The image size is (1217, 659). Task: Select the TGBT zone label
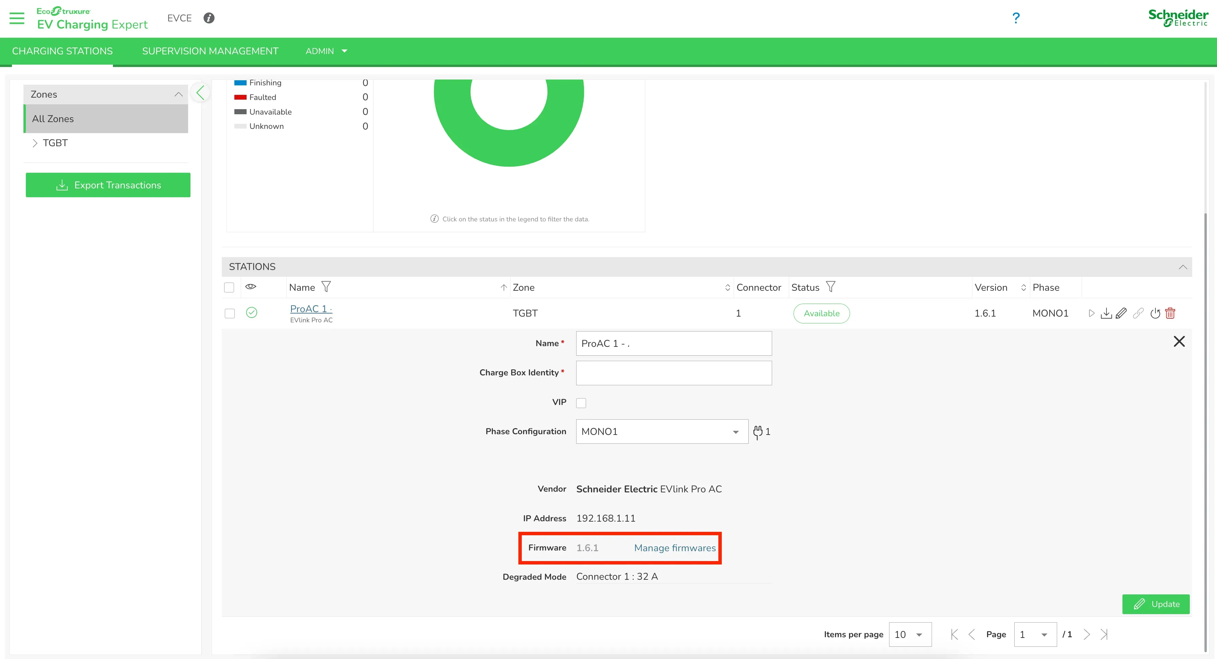point(55,143)
